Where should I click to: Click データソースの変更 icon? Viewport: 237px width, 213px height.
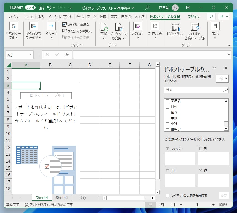point(119,27)
